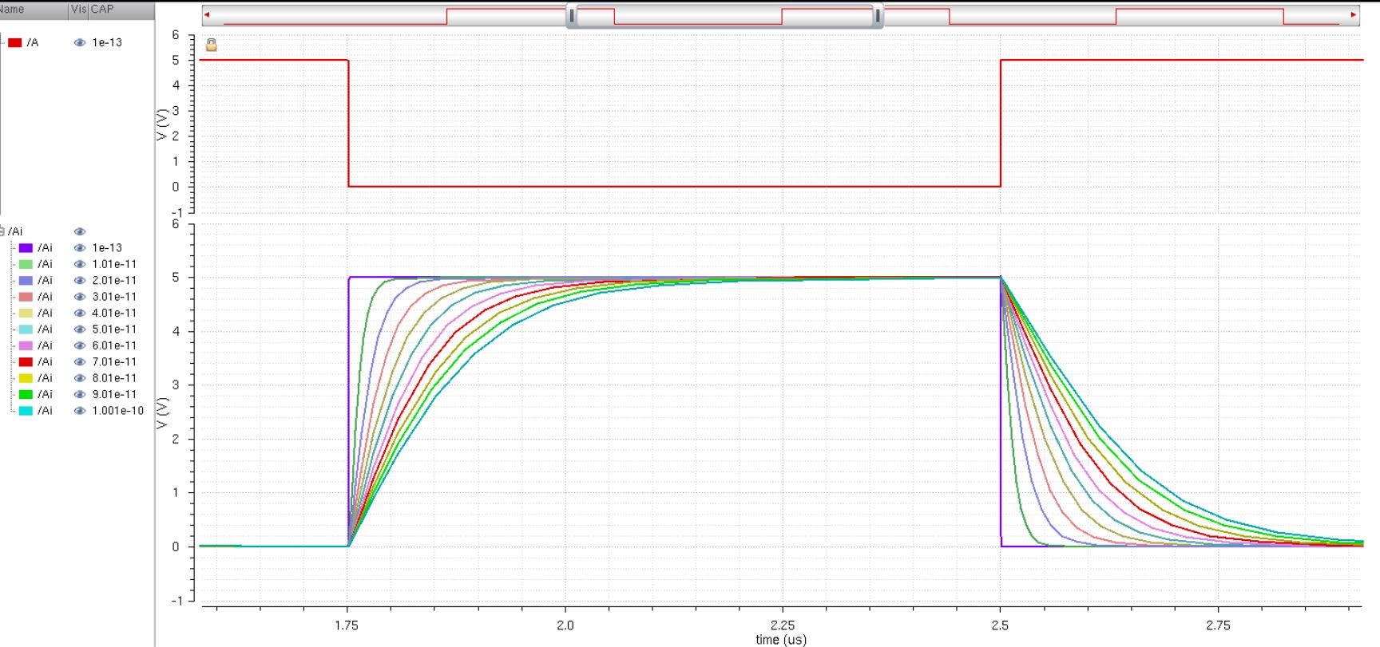The width and height of the screenshot is (1380, 647).
Task: Toggle eye icon for the 3.01e-11 trace
Action: (x=79, y=297)
